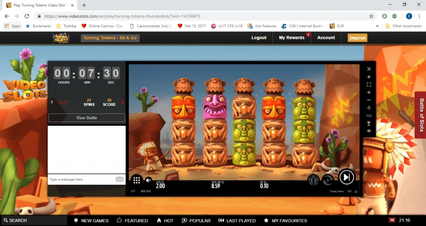Open Chrome three-dot menu
Screen dimensions: 426x226
point(419,16)
